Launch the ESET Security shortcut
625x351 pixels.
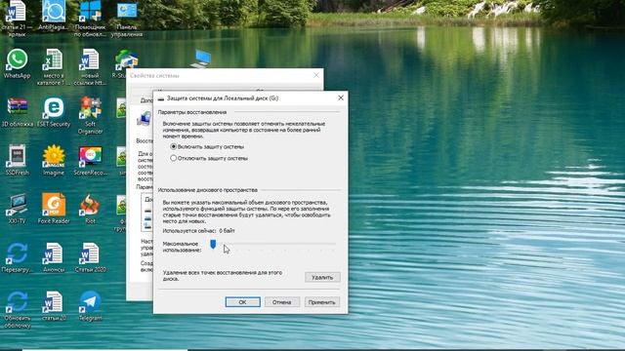pyautogui.click(x=54, y=112)
